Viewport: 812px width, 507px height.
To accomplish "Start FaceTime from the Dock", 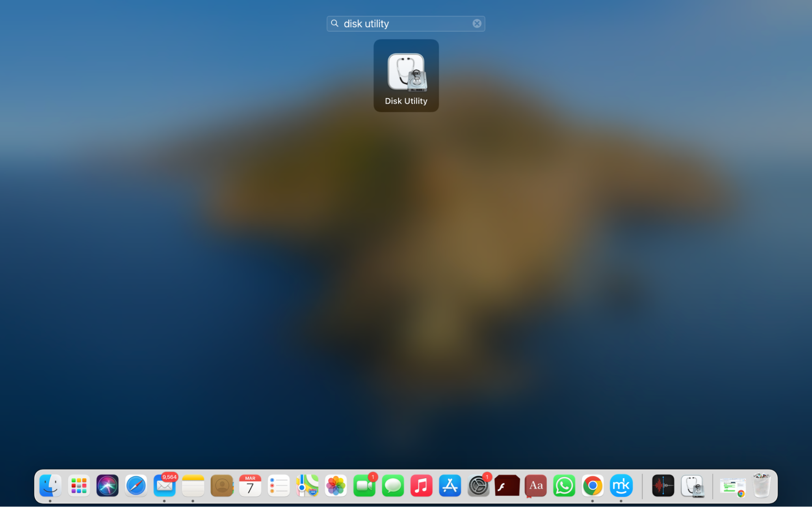I will 365,486.
